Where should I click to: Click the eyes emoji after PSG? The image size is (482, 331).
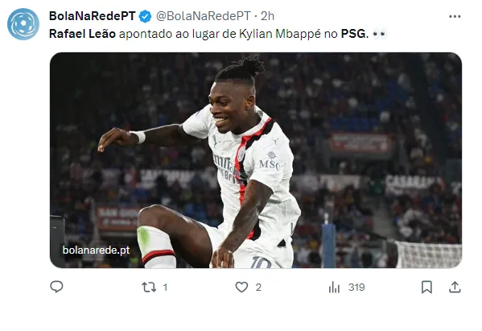[379, 34]
